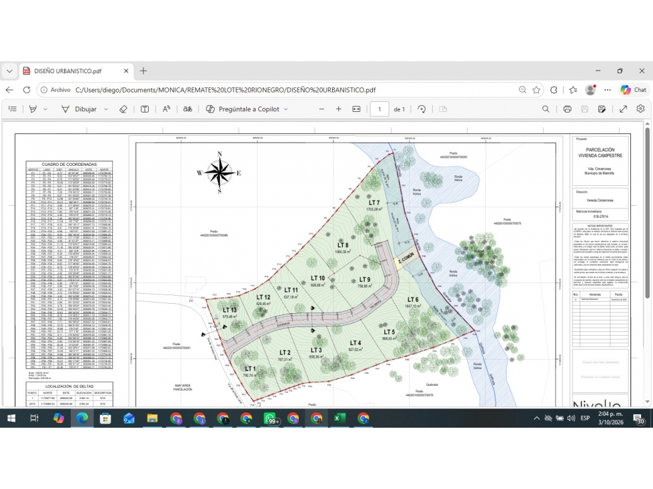Viewport: 653px width, 489px height.
Task: Open the taskbar notification center
Action: pos(639,419)
